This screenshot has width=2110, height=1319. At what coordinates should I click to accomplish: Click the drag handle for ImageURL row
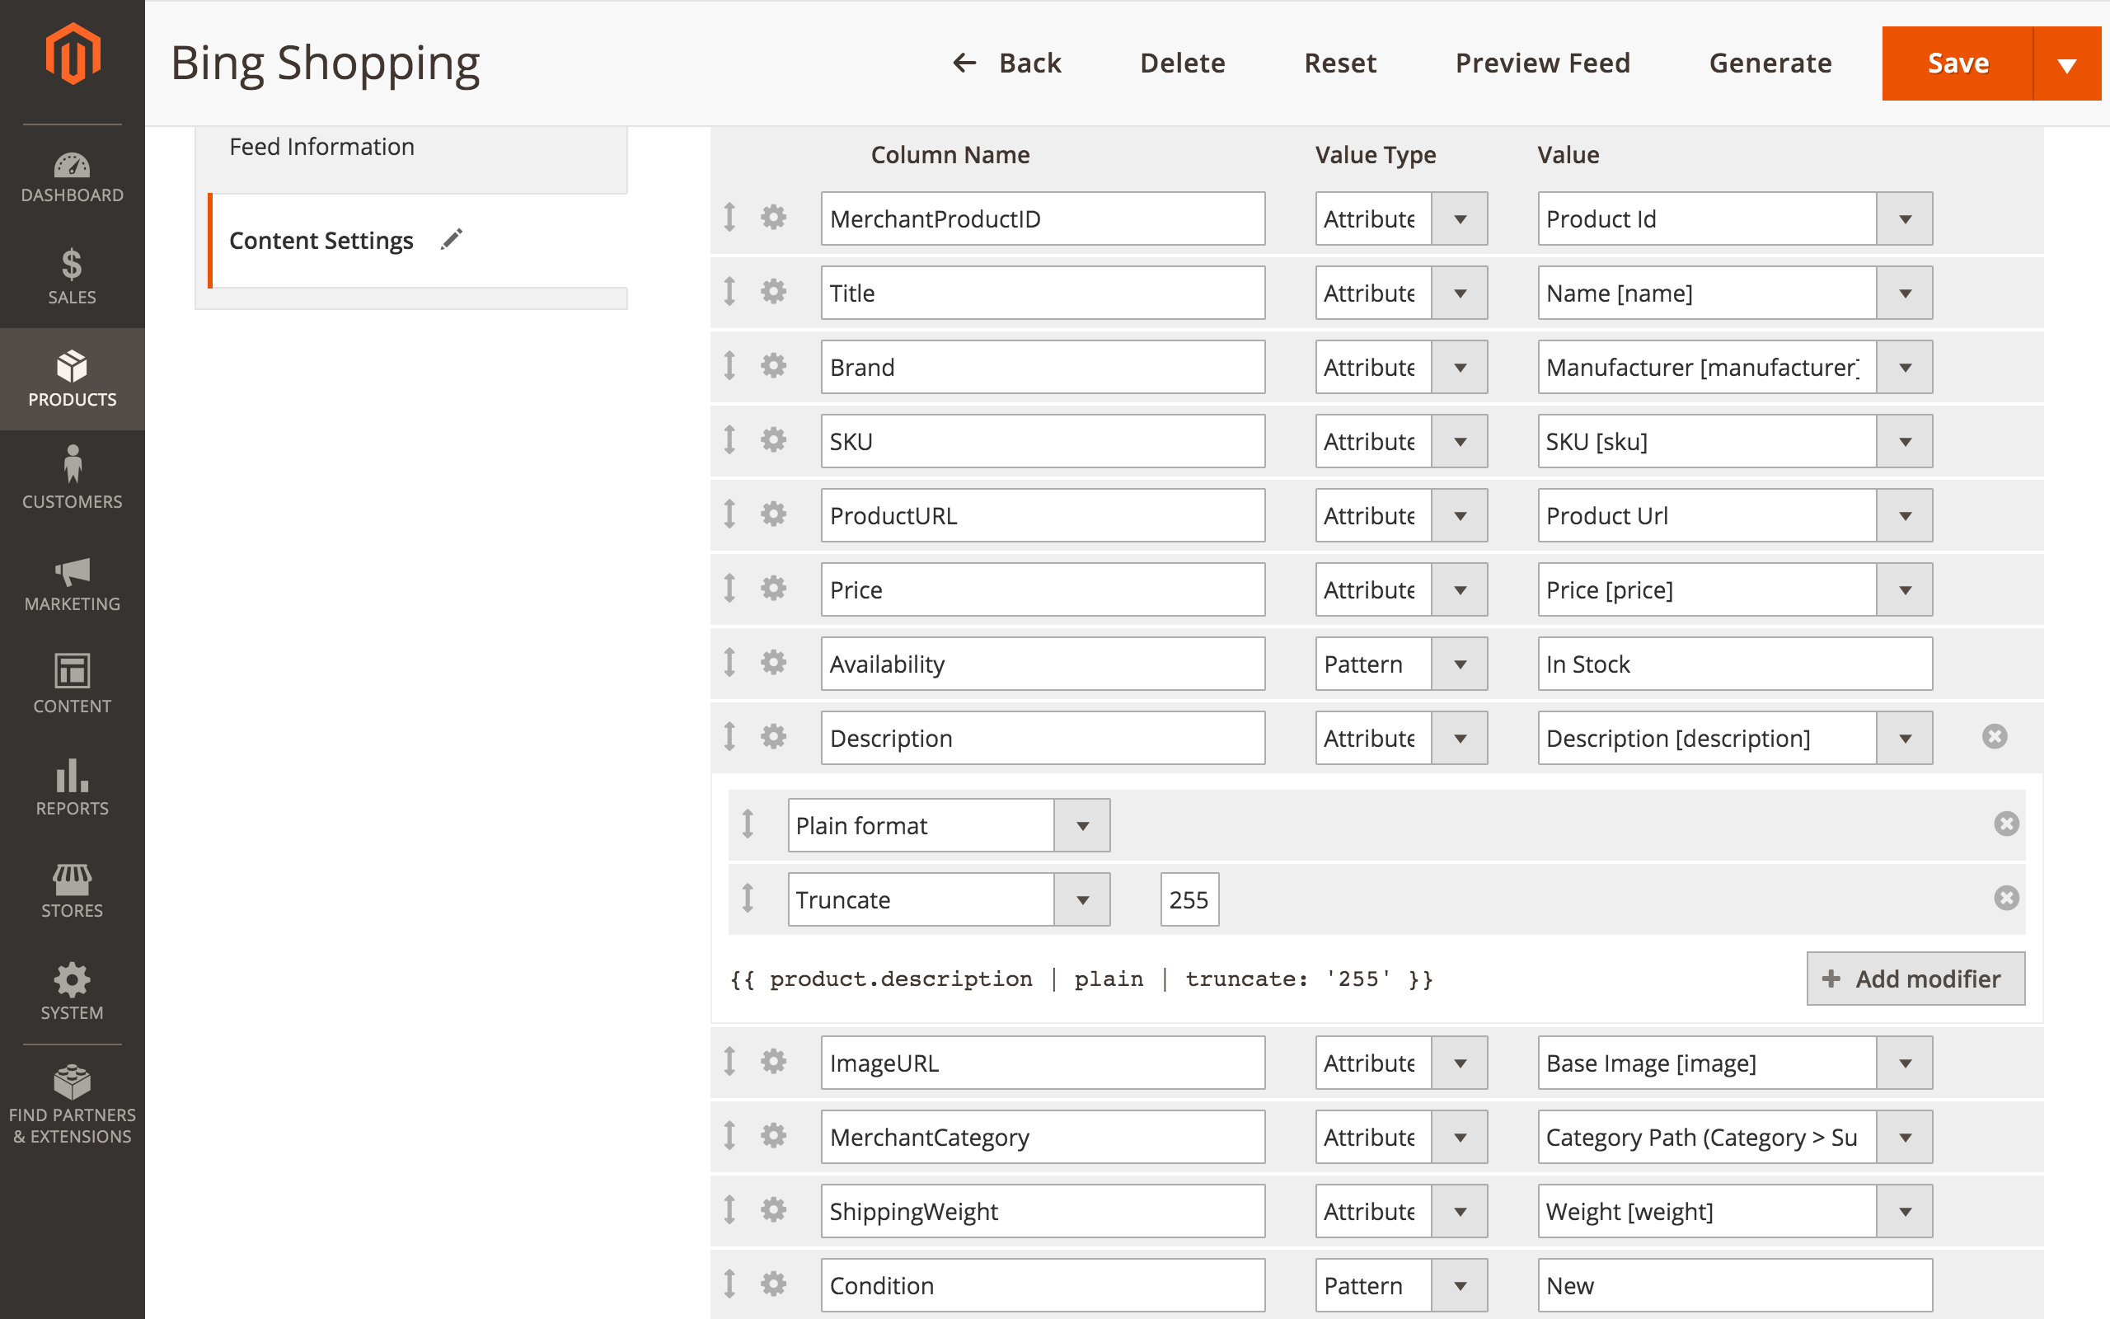[x=734, y=1062]
